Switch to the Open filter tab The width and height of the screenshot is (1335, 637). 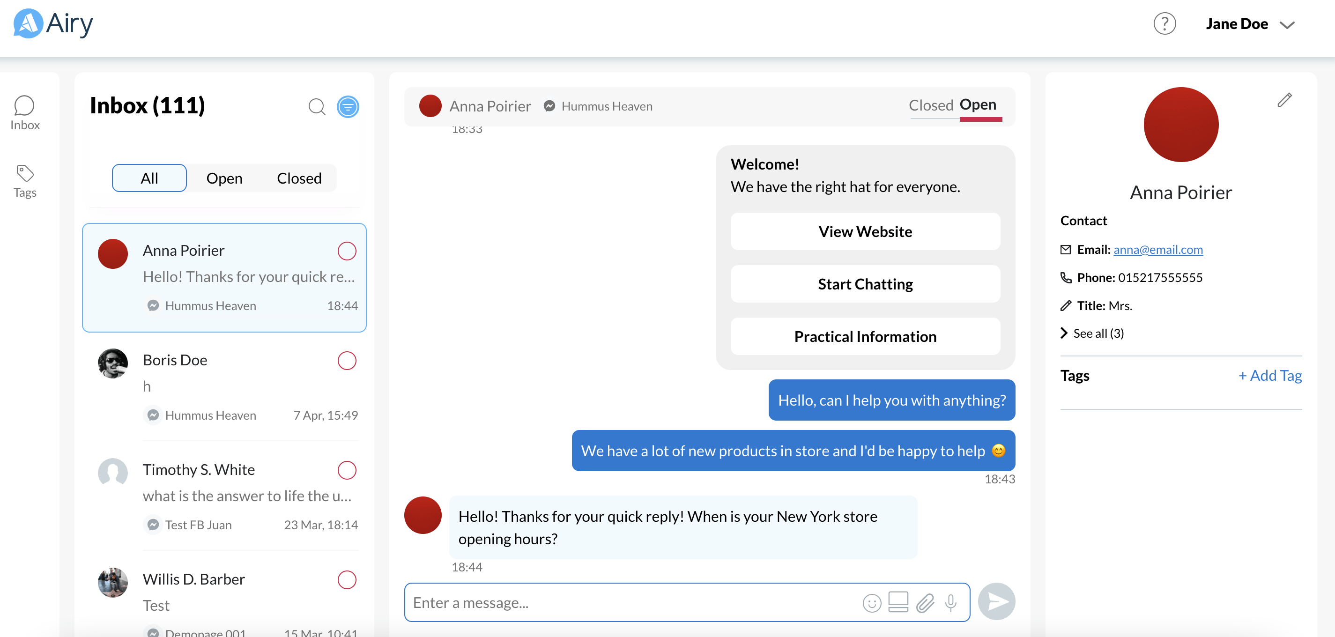[x=224, y=178]
